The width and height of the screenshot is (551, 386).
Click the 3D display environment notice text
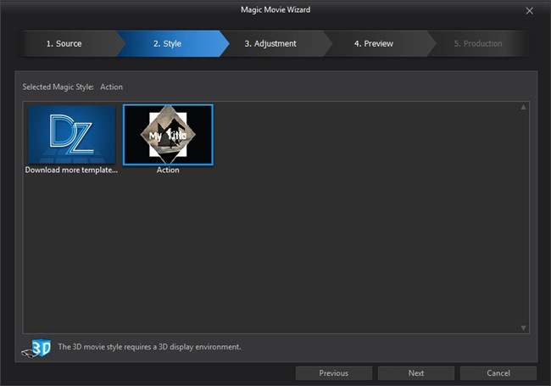click(x=149, y=347)
